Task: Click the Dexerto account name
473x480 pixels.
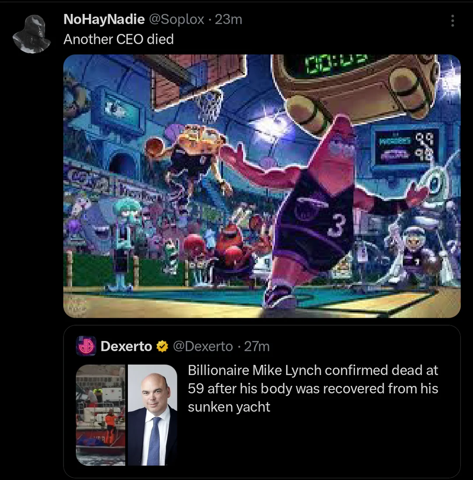Action: point(126,346)
